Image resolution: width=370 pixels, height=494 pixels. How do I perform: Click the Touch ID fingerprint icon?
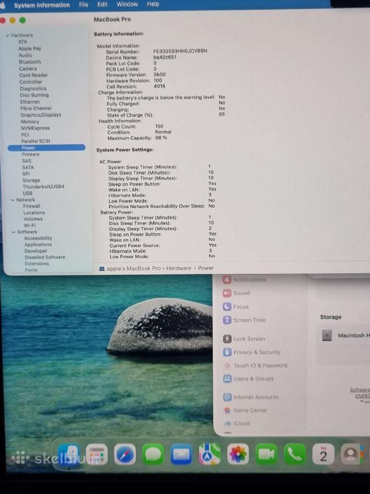click(227, 366)
